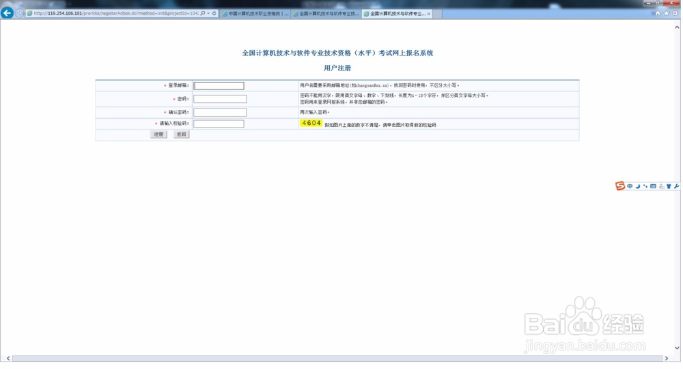
Task: Click the 登录邮箱 input field
Action: [x=219, y=86]
